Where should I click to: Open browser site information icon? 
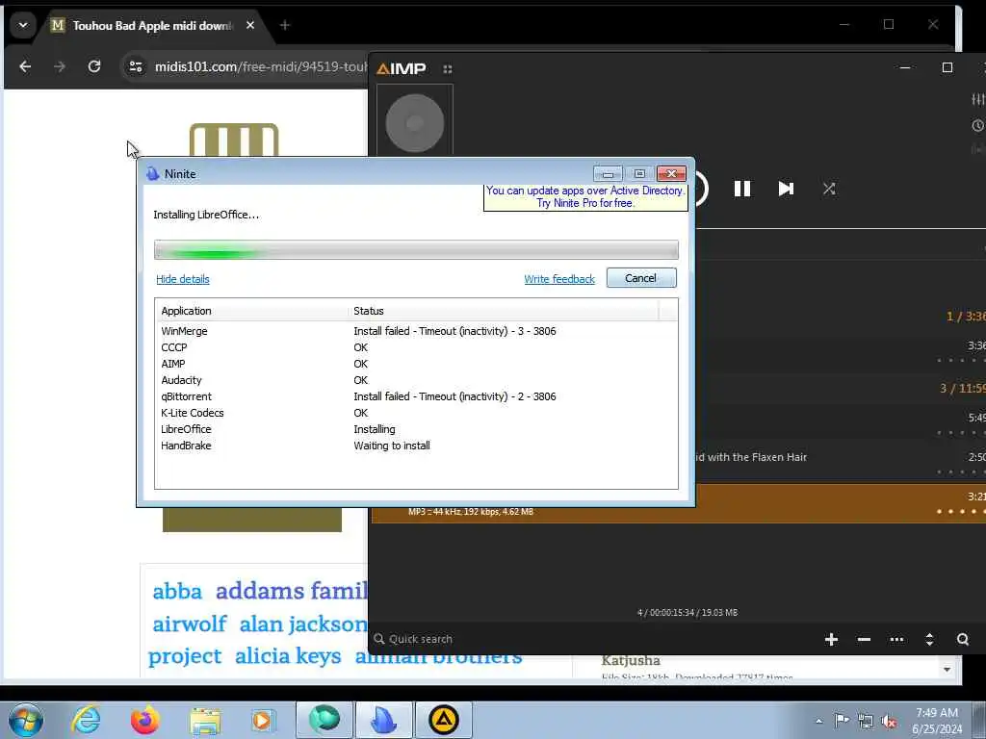coord(136,66)
